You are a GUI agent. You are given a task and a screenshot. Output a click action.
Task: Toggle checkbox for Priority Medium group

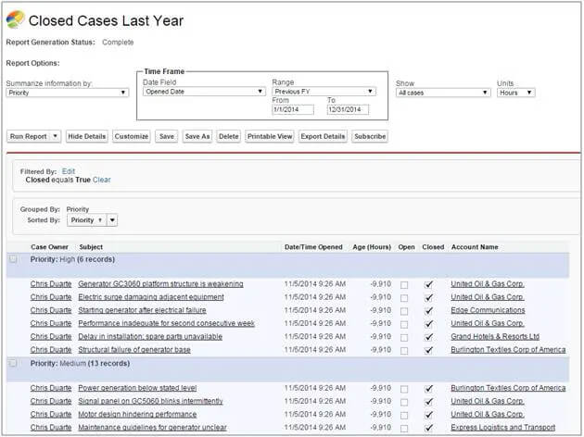pyautogui.click(x=13, y=364)
